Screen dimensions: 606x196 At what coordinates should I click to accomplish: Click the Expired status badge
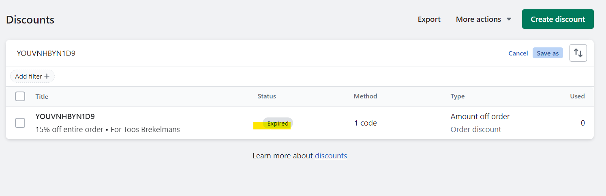[x=278, y=123]
